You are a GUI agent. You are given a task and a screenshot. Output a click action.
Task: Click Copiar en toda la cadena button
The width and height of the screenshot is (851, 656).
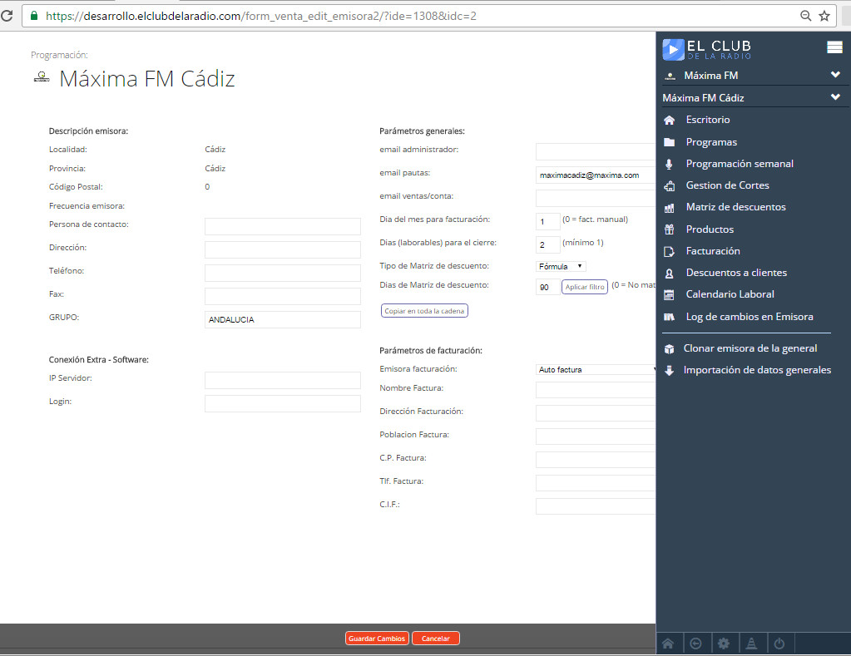pyautogui.click(x=424, y=311)
